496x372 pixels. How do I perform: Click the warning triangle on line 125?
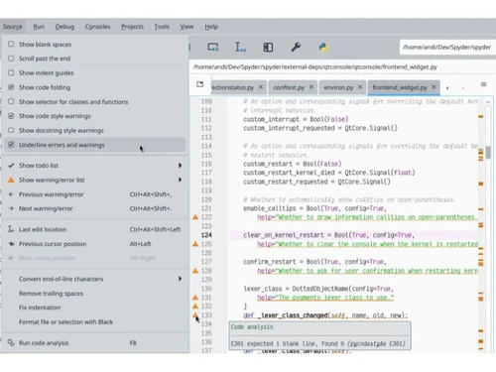point(195,244)
